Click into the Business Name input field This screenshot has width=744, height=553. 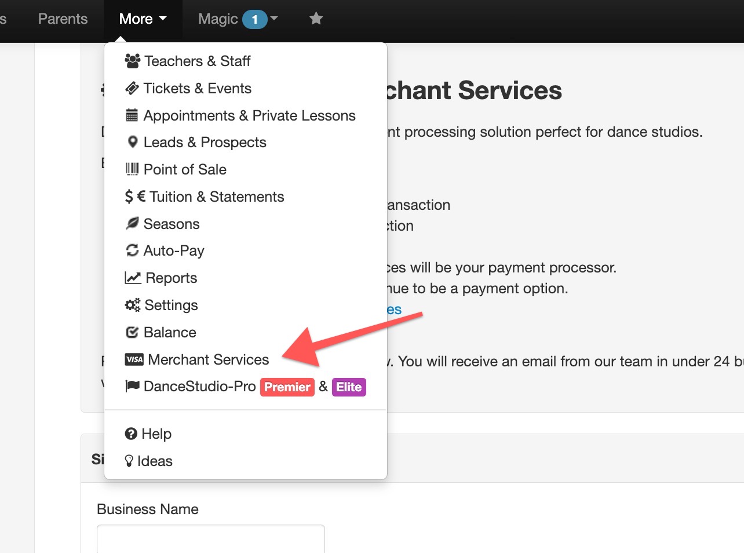click(211, 539)
